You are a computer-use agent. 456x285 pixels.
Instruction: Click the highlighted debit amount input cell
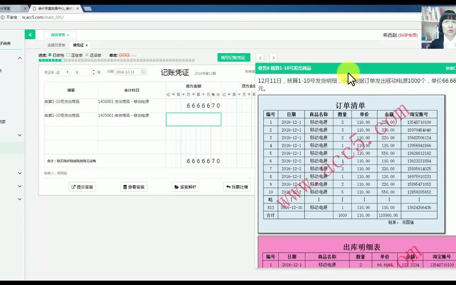click(x=194, y=119)
